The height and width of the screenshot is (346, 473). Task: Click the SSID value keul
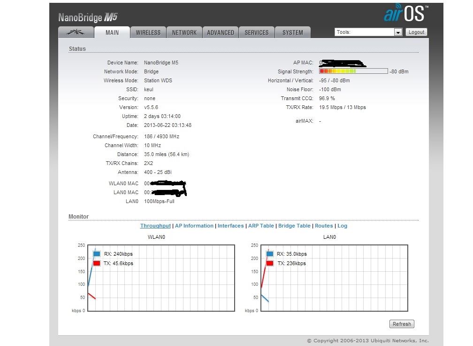point(148,89)
